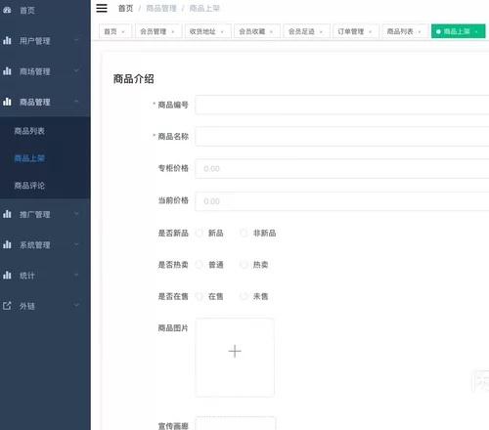
Task: Open 商品上架 in the sidebar submenu
Action: tap(45, 158)
